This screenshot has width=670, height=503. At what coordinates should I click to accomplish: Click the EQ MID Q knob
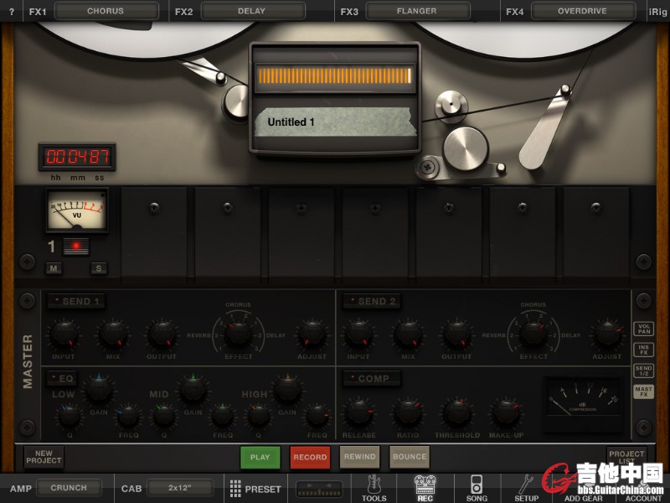[163, 416]
